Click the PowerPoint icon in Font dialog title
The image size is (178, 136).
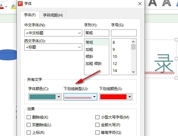pyautogui.click(x=20, y=4)
